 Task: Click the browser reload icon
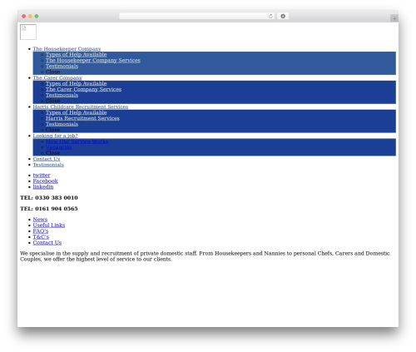pos(270,16)
